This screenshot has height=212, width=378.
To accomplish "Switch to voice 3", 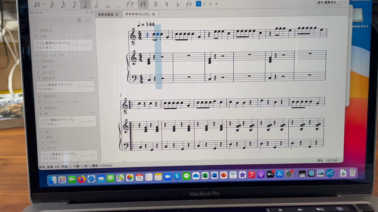I will (x=210, y=4).
